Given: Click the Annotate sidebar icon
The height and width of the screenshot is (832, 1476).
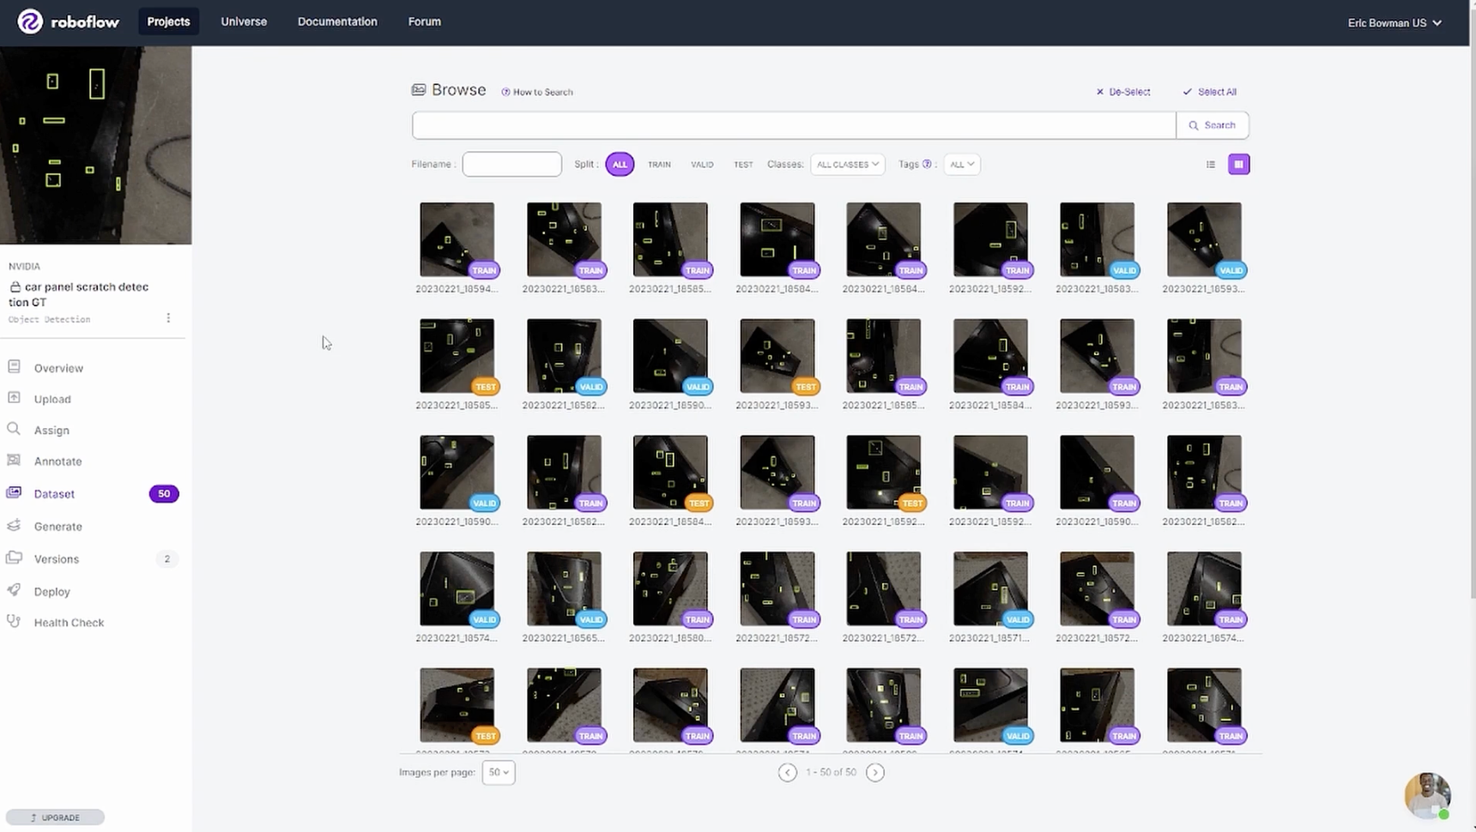Looking at the screenshot, I should pyautogui.click(x=14, y=460).
